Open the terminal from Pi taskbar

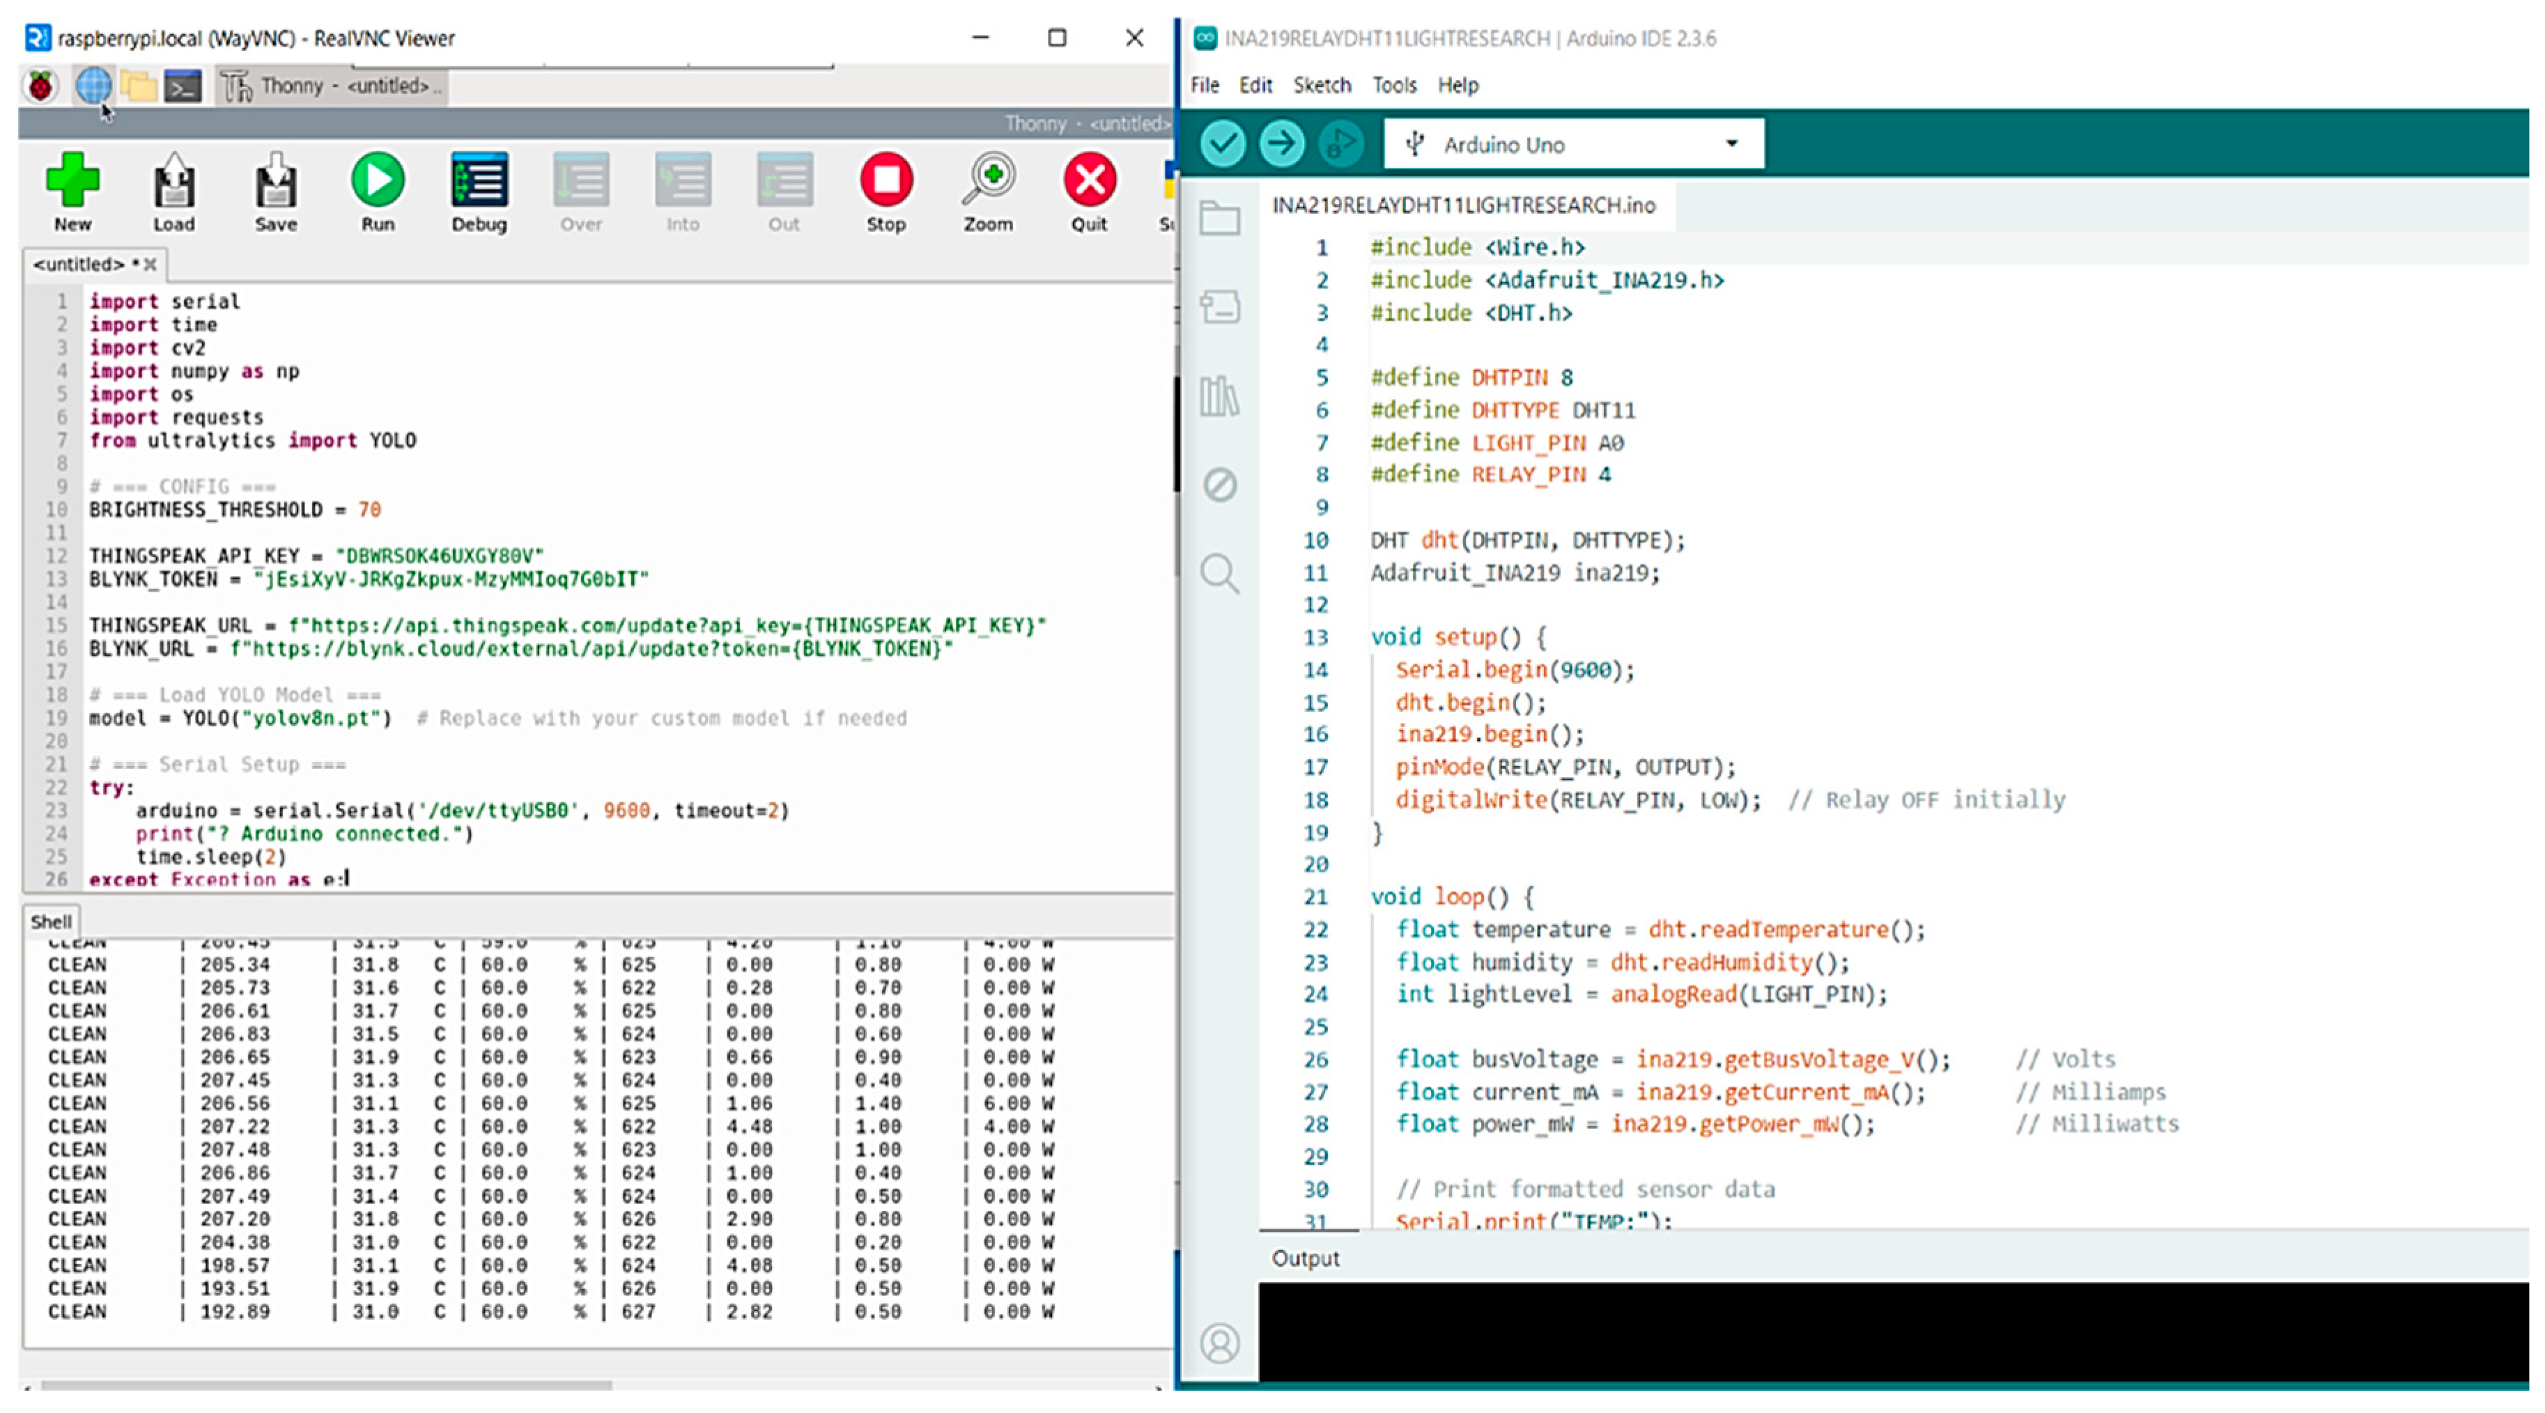point(183,87)
